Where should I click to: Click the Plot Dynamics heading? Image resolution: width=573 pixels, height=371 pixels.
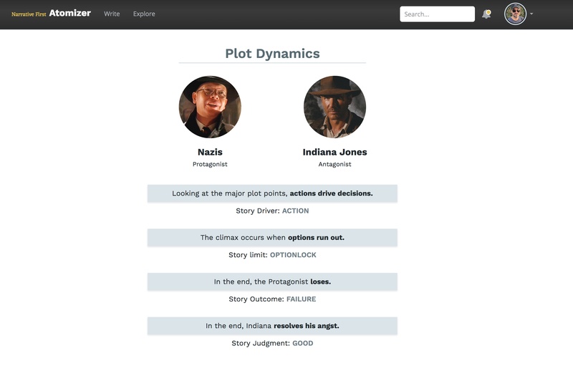[272, 54]
